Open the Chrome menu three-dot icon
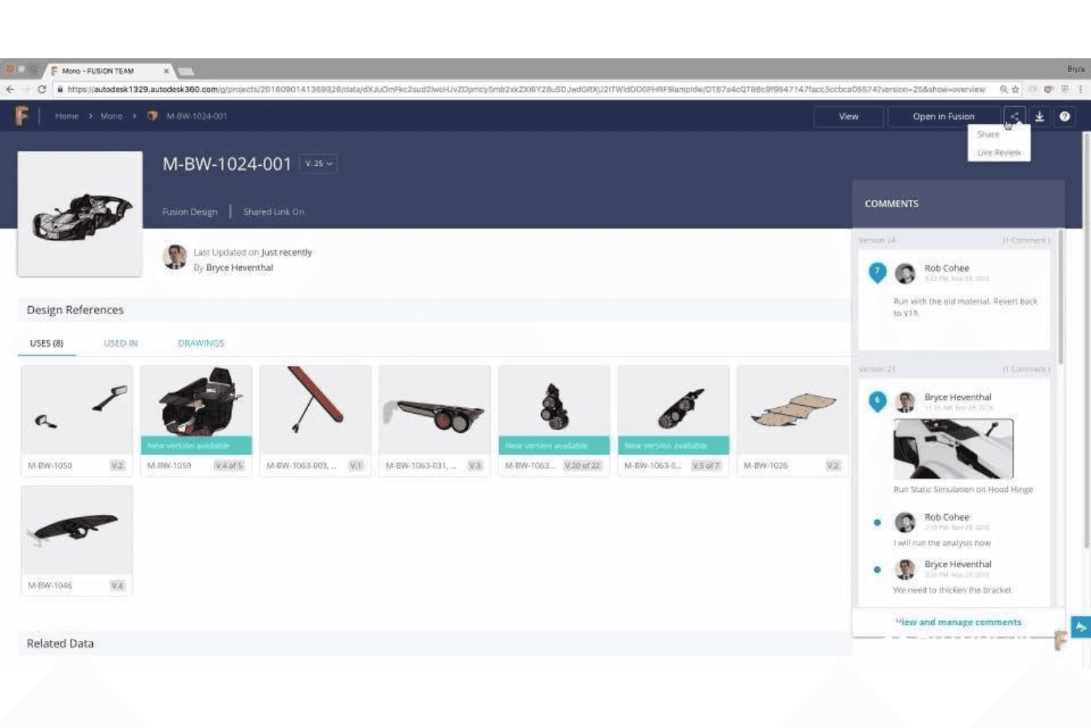 (x=1081, y=89)
